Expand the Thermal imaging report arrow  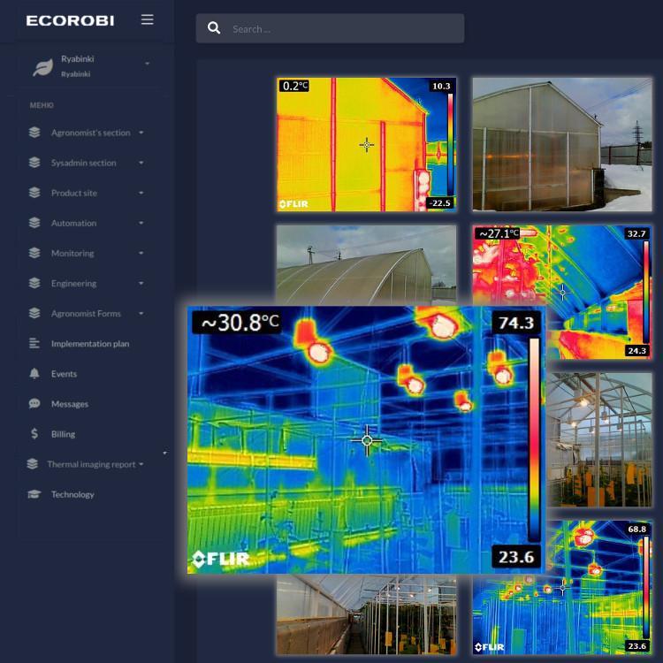141,464
